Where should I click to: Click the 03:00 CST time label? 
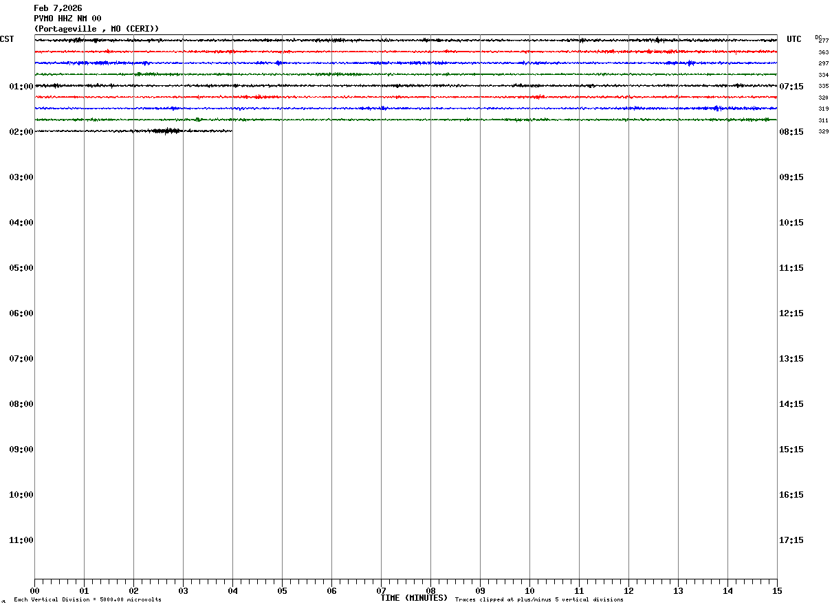21,177
